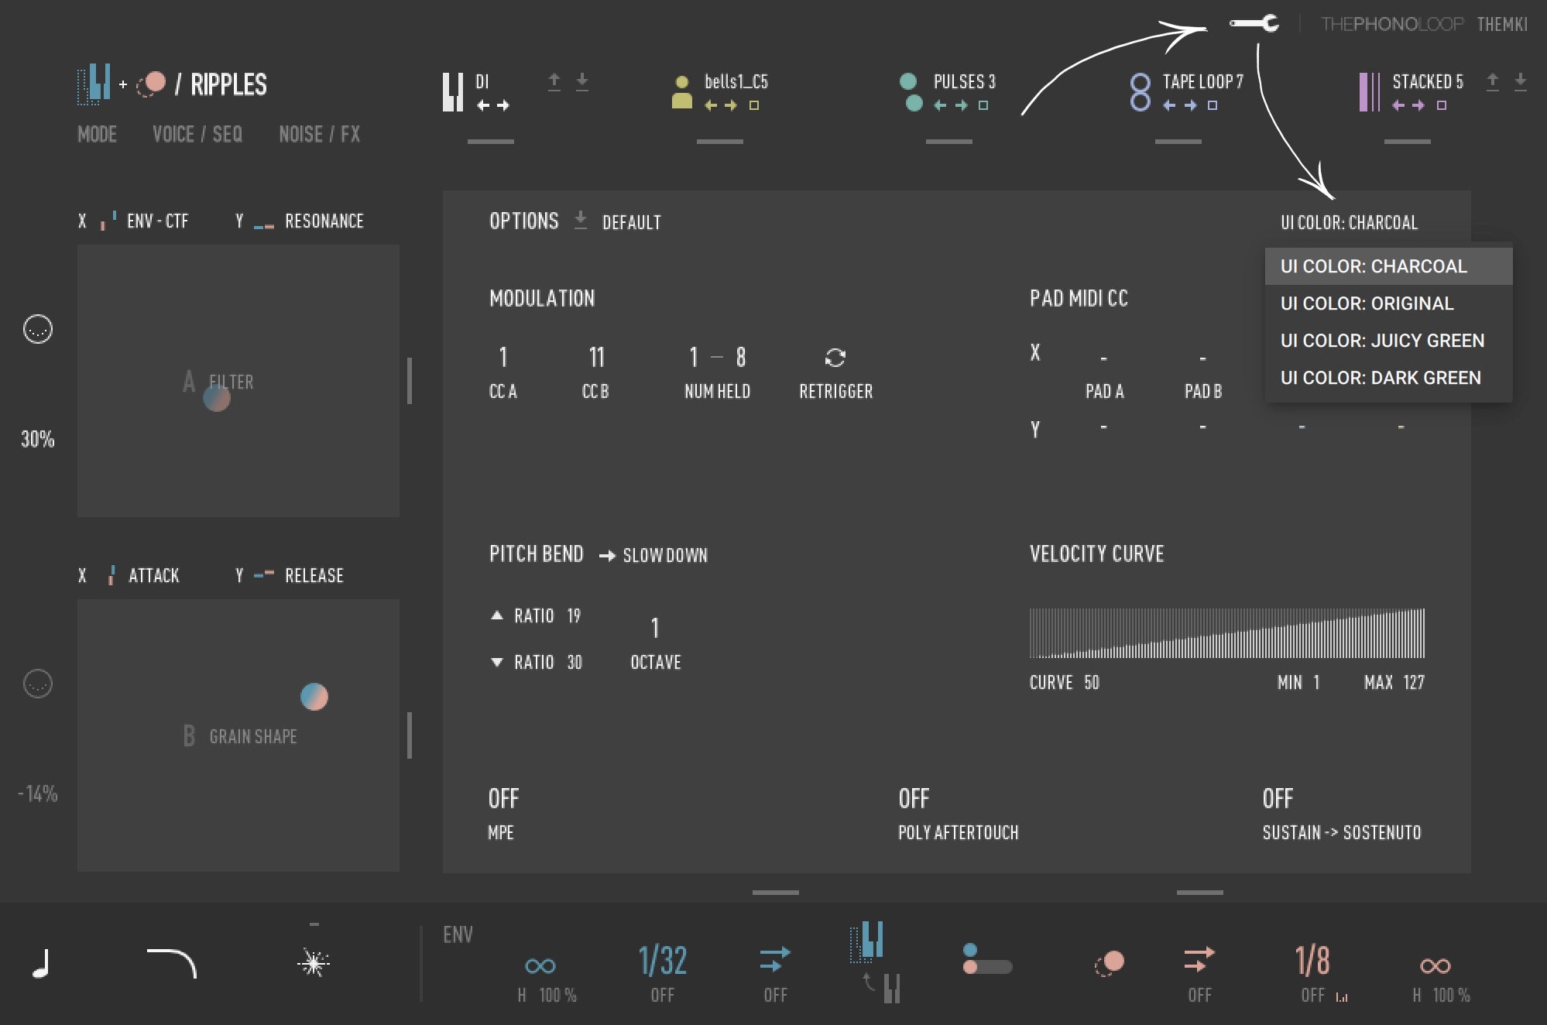Open the VOICE / SEQ tab
Image resolution: width=1547 pixels, height=1025 pixels.
[x=197, y=134]
